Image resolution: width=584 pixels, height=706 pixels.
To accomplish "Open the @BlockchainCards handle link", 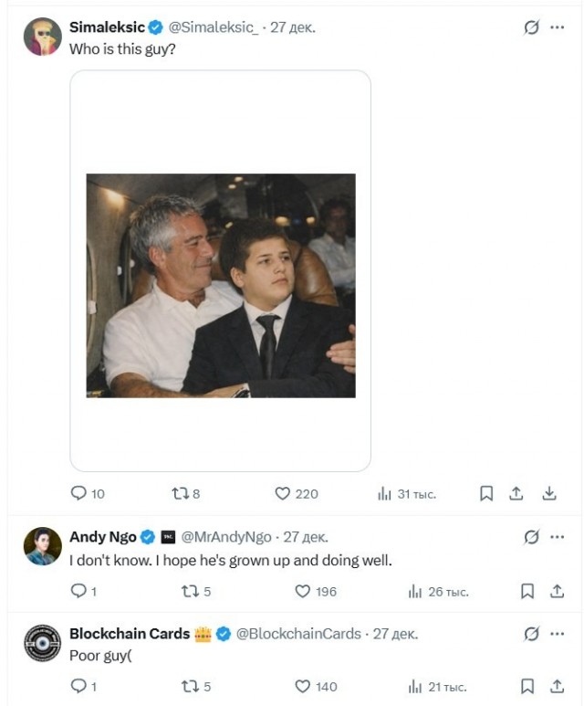I will (298, 633).
